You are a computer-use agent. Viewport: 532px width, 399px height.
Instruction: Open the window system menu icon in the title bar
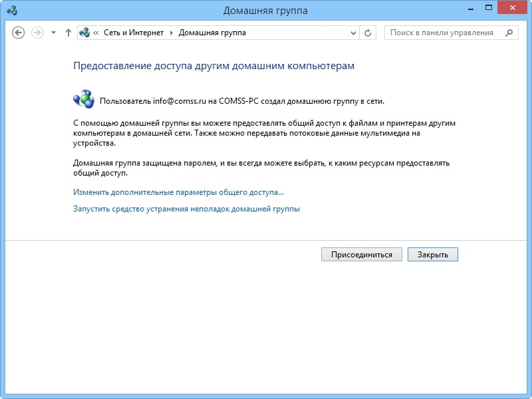(12, 10)
